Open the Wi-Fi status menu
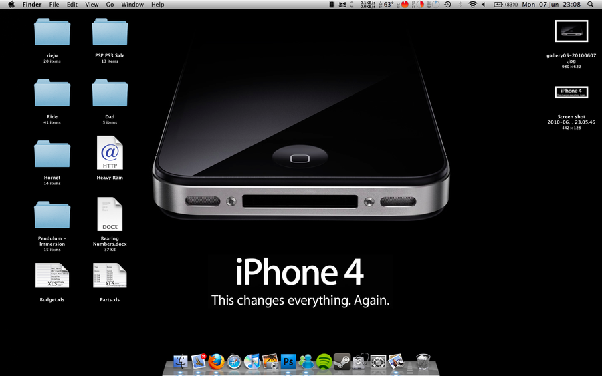Screen dimensions: 602x376 (x=473, y=5)
